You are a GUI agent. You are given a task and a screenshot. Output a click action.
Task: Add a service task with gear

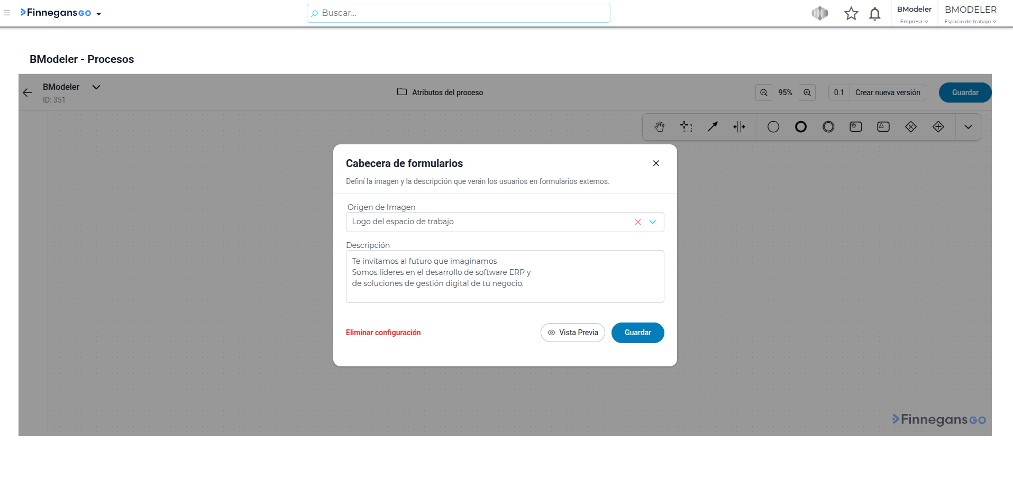click(856, 127)
